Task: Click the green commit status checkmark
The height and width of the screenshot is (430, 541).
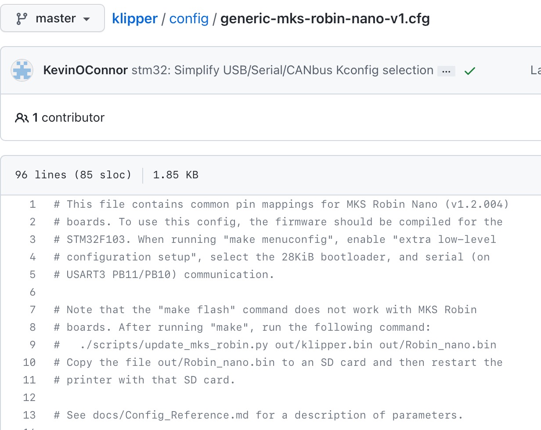Action: (x=469, y=71)
